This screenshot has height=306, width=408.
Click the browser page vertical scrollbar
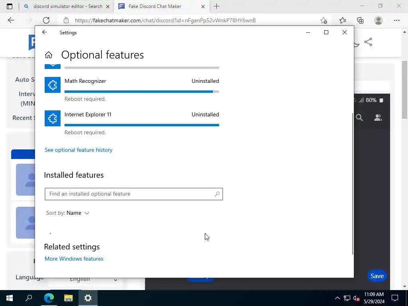coord(405,90)
